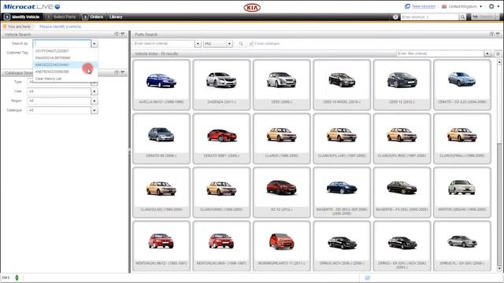This screenshot has height=283, width=504.
Task: Expand the arrow beside the settings gear
Action: [498, 6]
